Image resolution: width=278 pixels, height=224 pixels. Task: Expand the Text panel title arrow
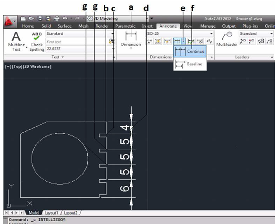click(63, 57)
